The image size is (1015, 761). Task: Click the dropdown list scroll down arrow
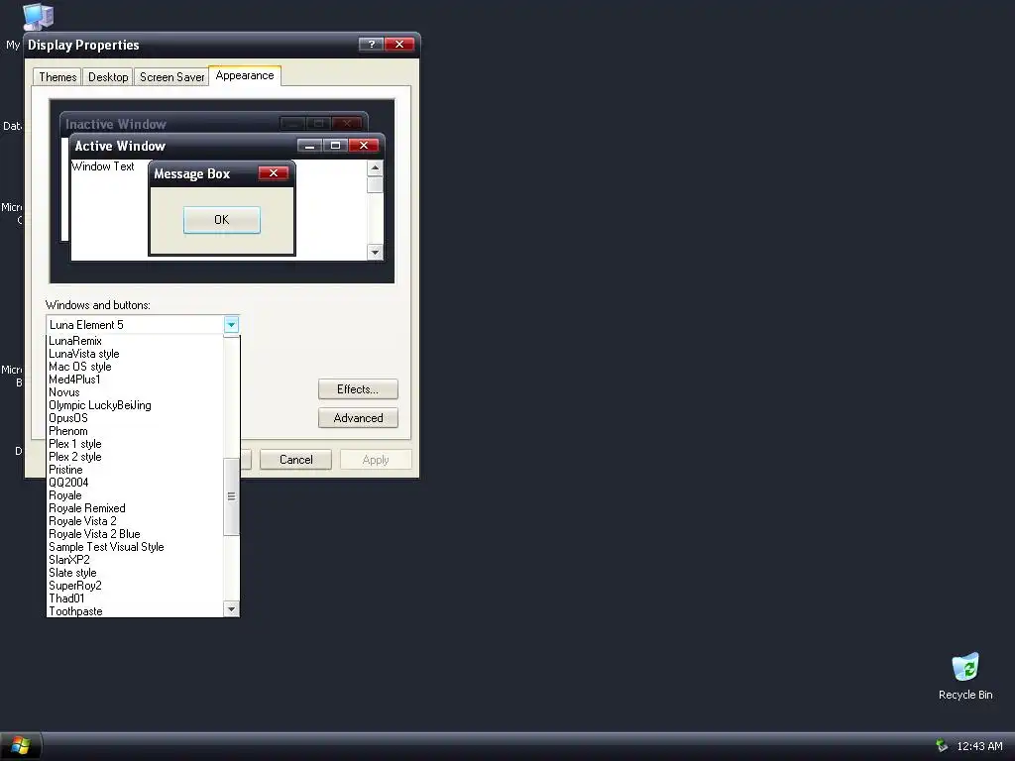coord(231,609)
